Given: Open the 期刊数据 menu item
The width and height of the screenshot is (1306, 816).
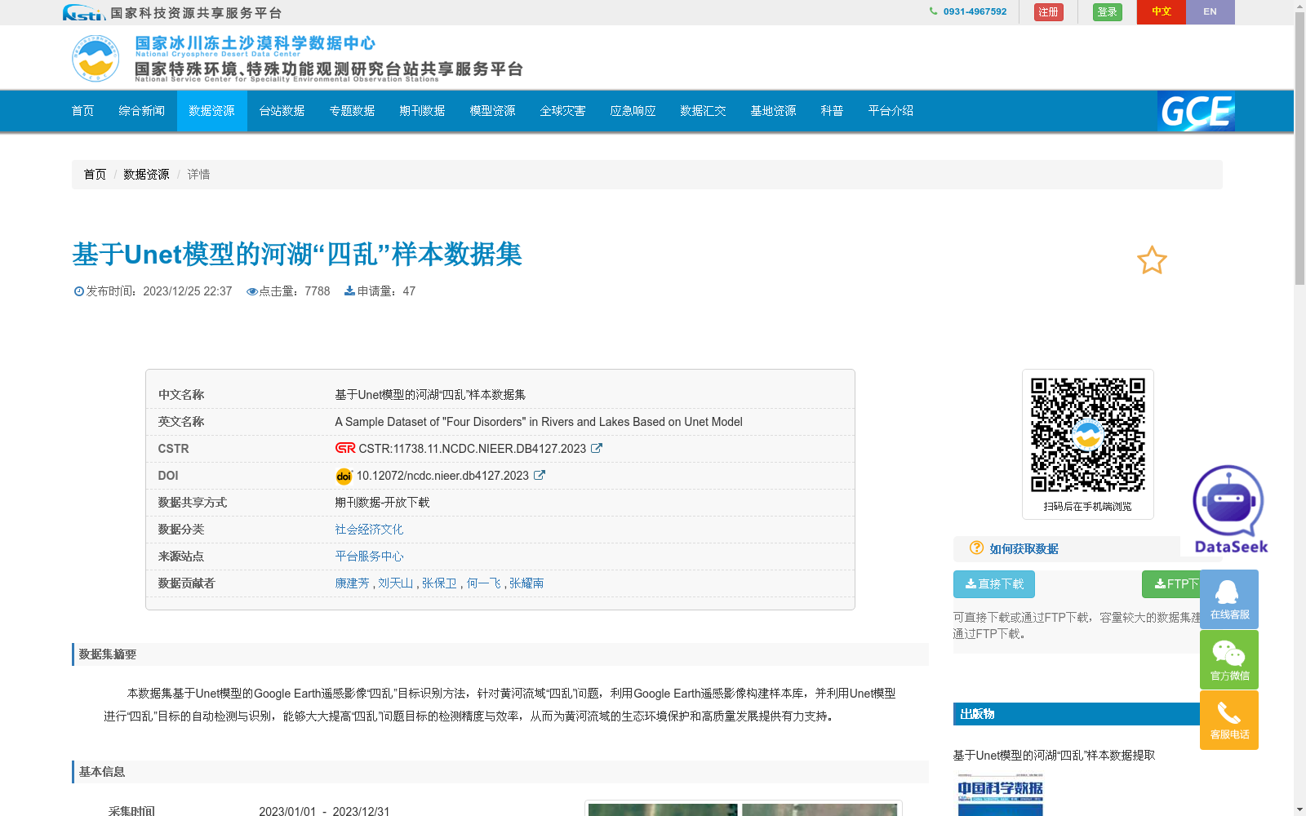Looking at the screenshot, I should [423, 111].
